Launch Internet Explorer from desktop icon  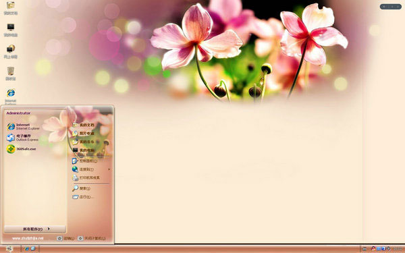click(x=11, y=96)
